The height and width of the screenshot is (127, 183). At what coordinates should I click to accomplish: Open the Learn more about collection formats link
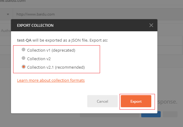tap(51, 81)
